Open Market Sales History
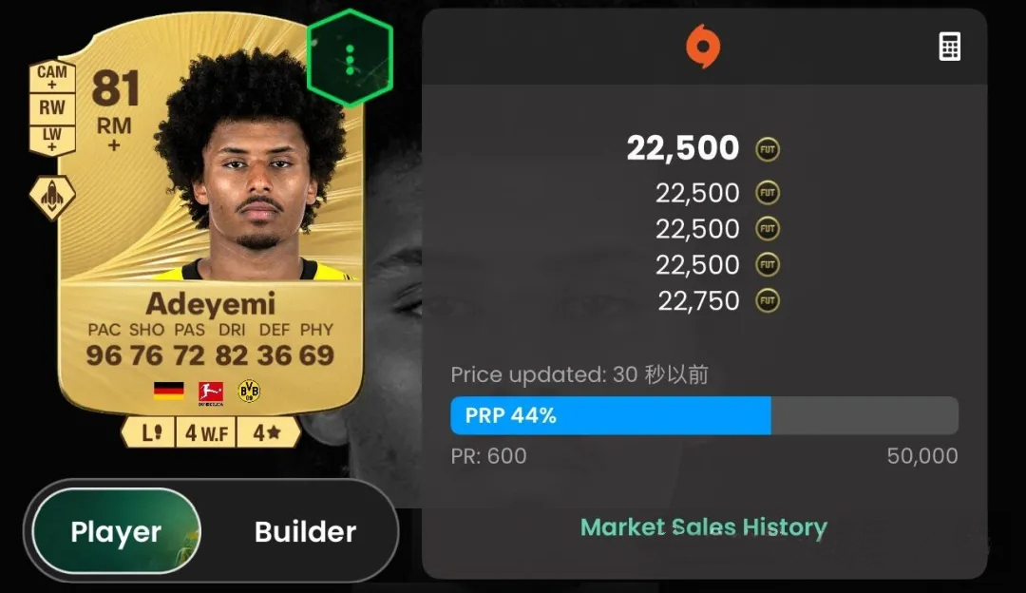 click(704, 526)
